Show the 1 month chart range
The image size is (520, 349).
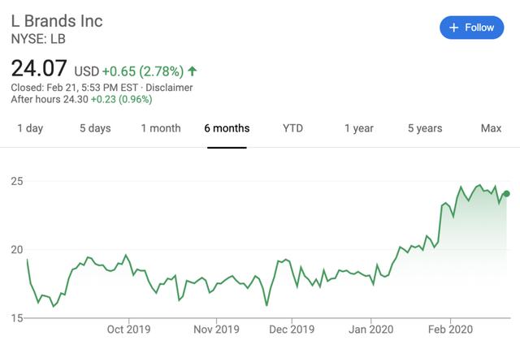pos(161,128)
